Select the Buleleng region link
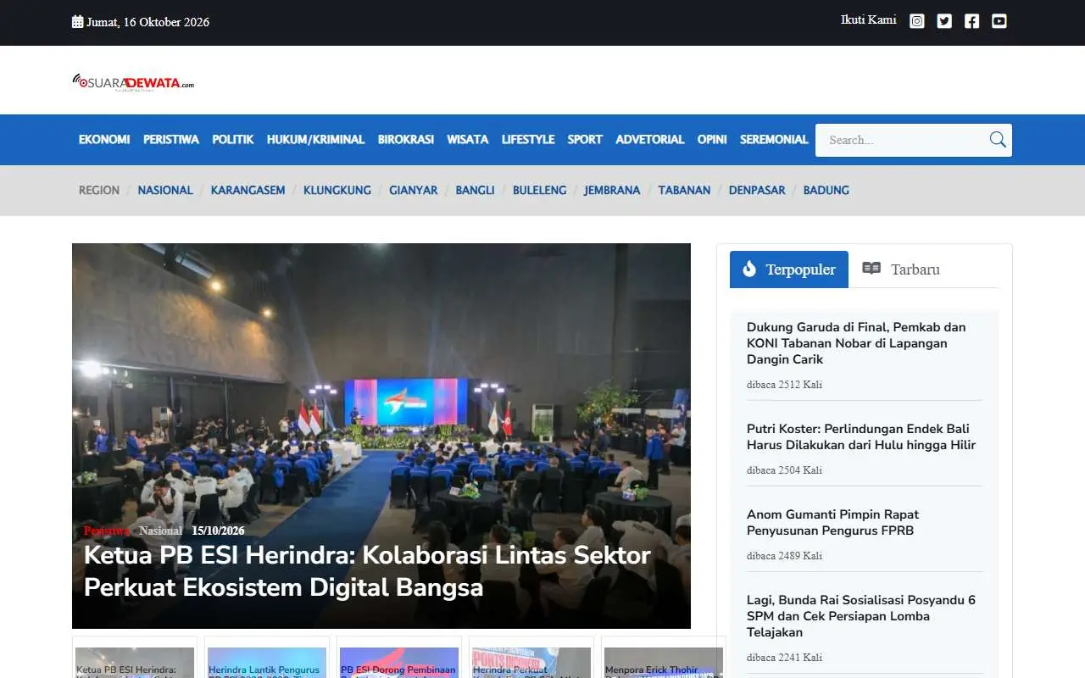The width and height of the screenshot is (1085, 678). tap(539, 191)
